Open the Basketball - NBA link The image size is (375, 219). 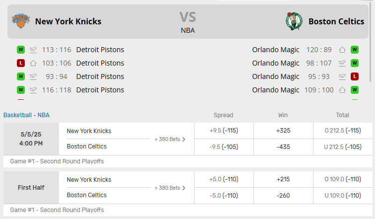(27, 115)
